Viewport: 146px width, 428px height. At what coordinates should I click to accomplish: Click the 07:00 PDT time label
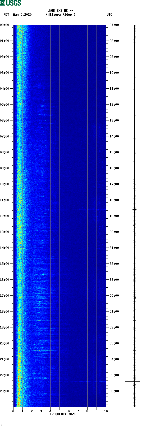click(x=5, y=136)
